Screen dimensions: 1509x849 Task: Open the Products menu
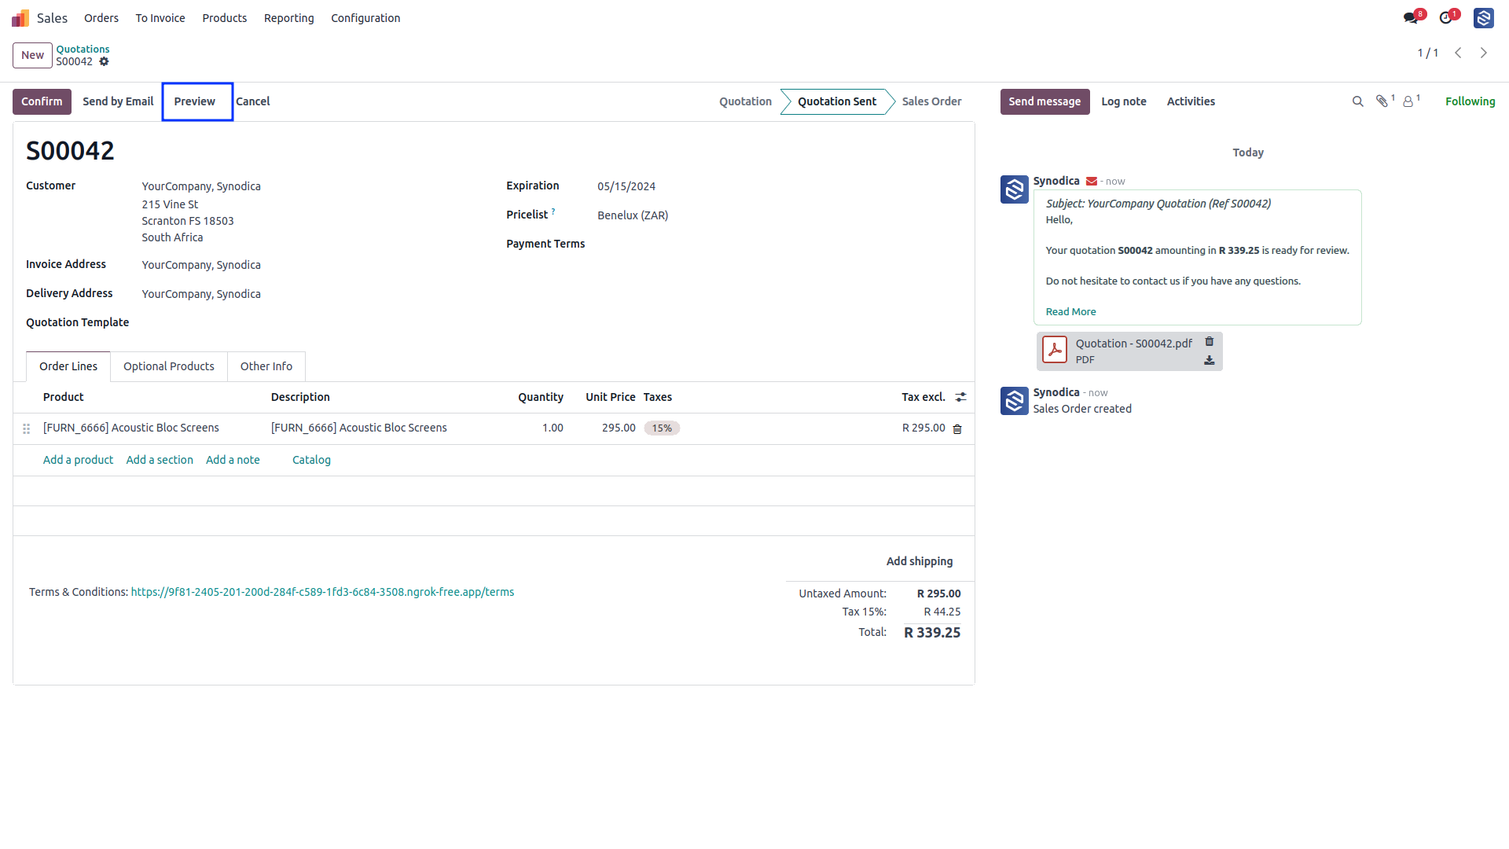(x=225, y=17)
